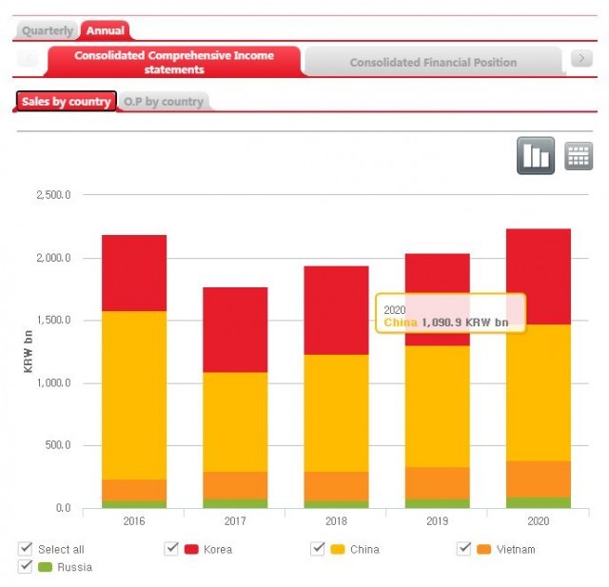Switch to the Quarterly tab
This screenshot has width=609, height=587.
(48, 30)
